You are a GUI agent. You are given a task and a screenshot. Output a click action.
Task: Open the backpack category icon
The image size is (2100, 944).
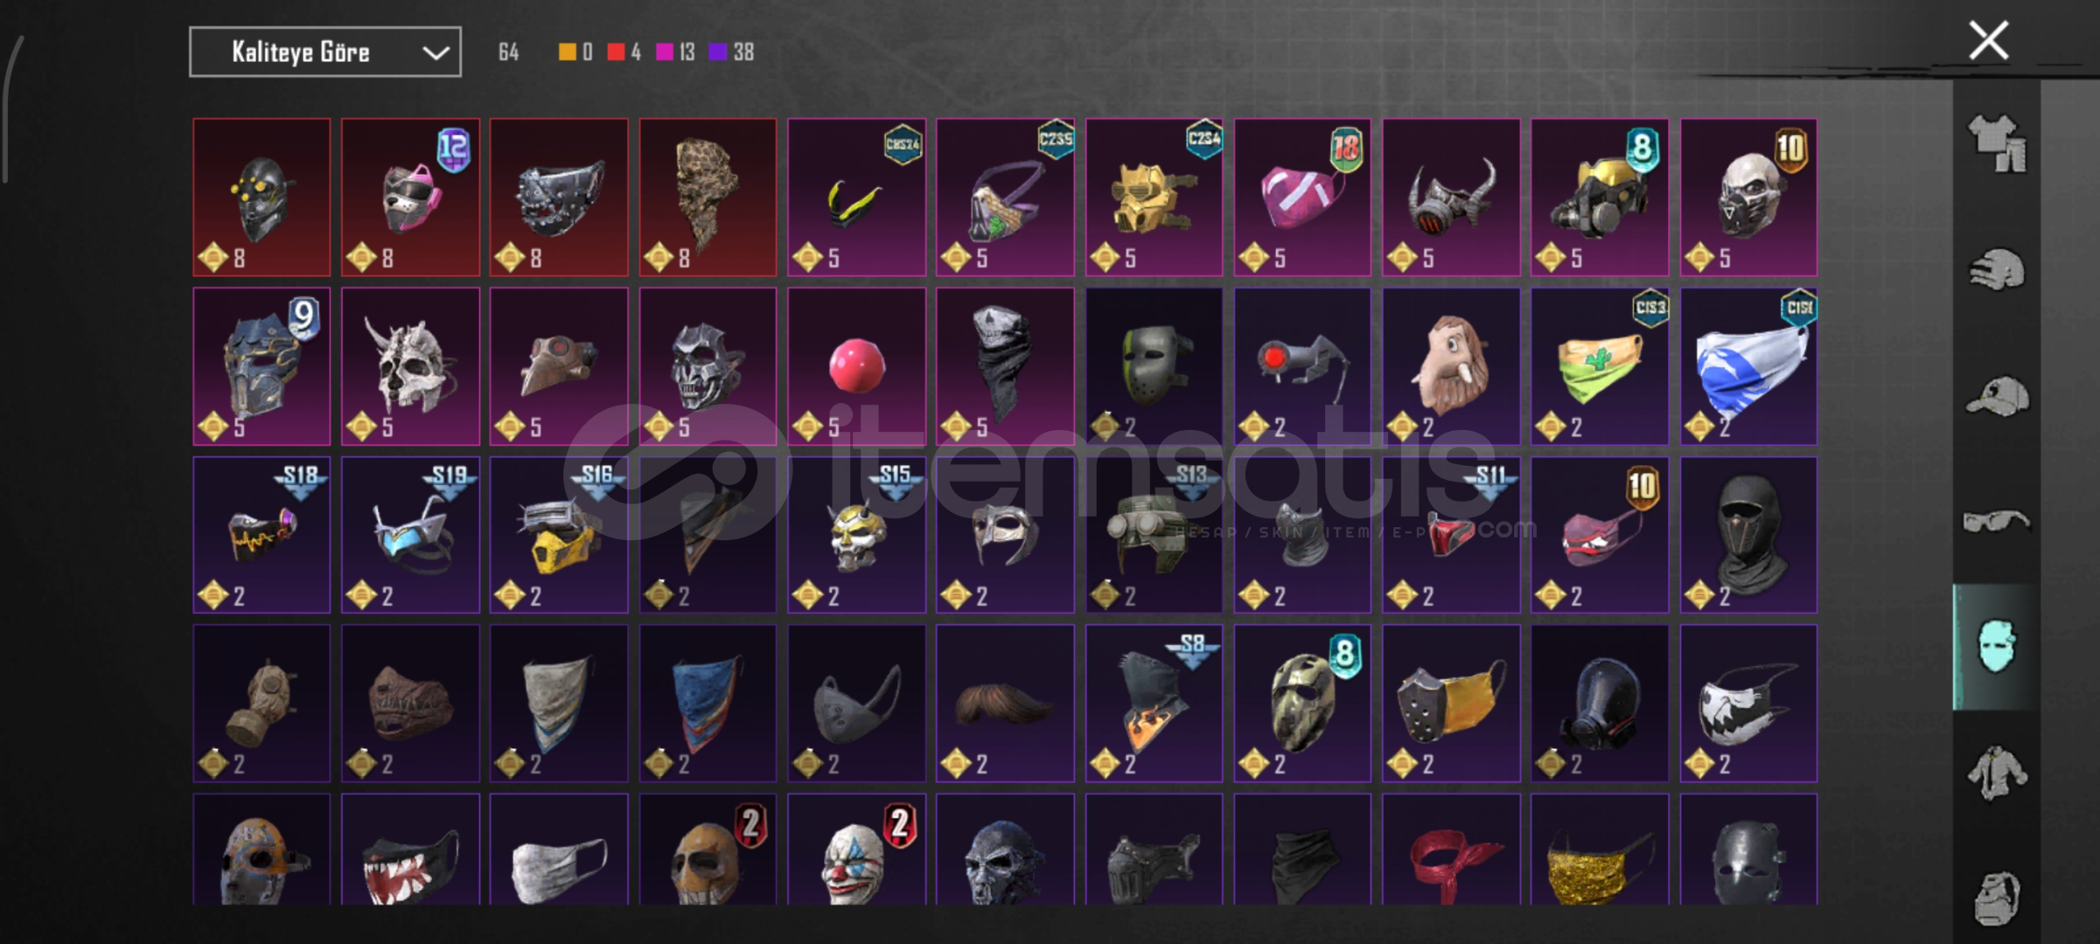(x=1997, y=898)
